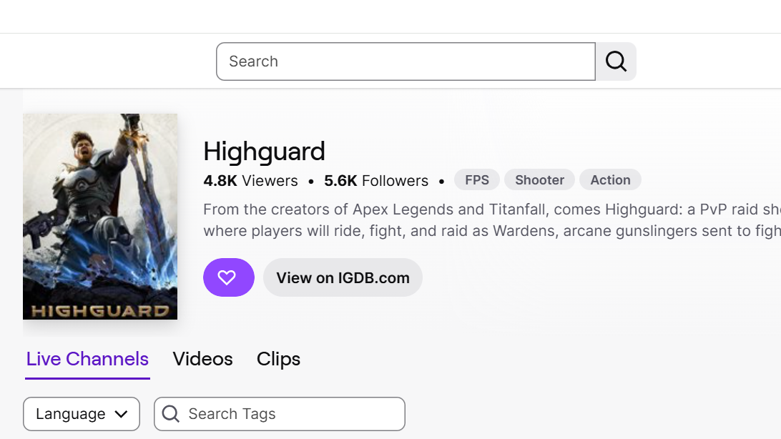Select the FPS tag
781x439 pixels.
tap(476, 179)
